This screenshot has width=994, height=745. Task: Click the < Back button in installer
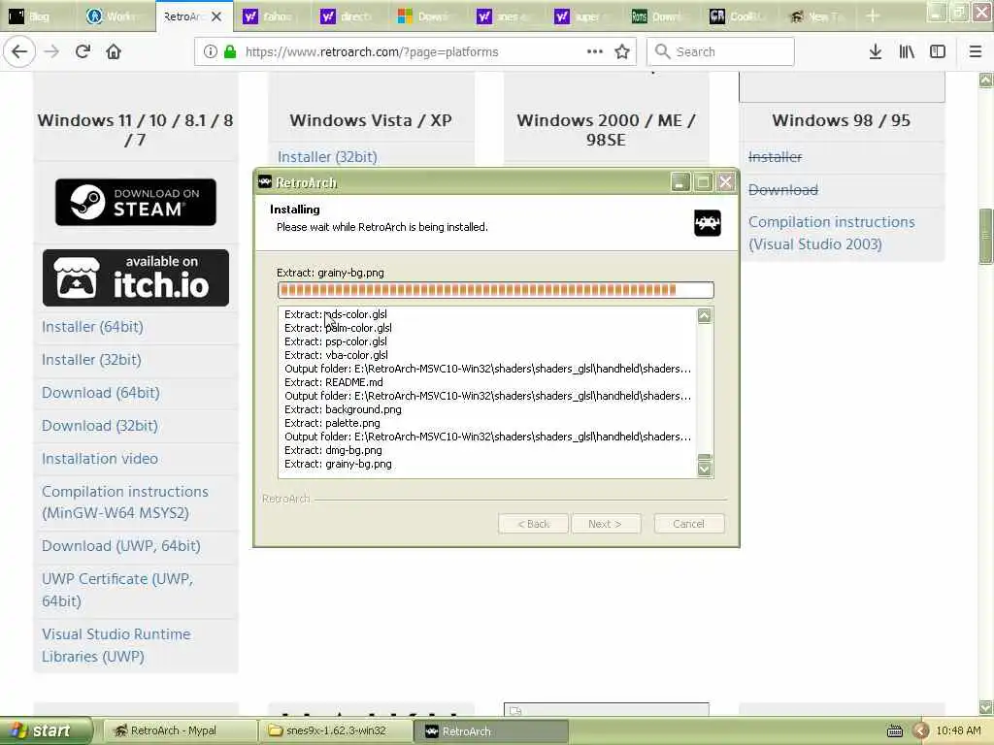pos(533,524)
